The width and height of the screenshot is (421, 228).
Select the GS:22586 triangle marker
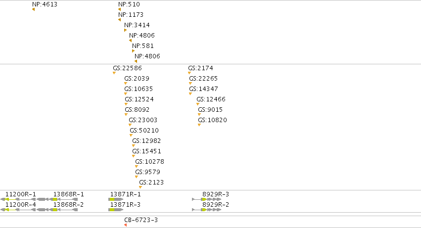pyautogui.click(x=114, y=73)
